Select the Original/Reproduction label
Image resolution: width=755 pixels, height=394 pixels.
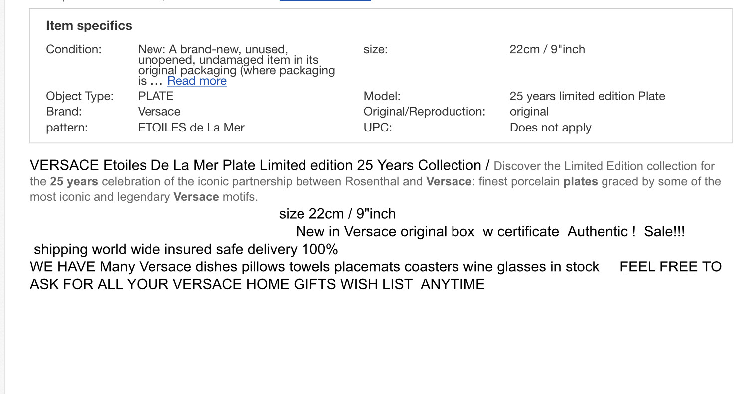pos(424,112)
